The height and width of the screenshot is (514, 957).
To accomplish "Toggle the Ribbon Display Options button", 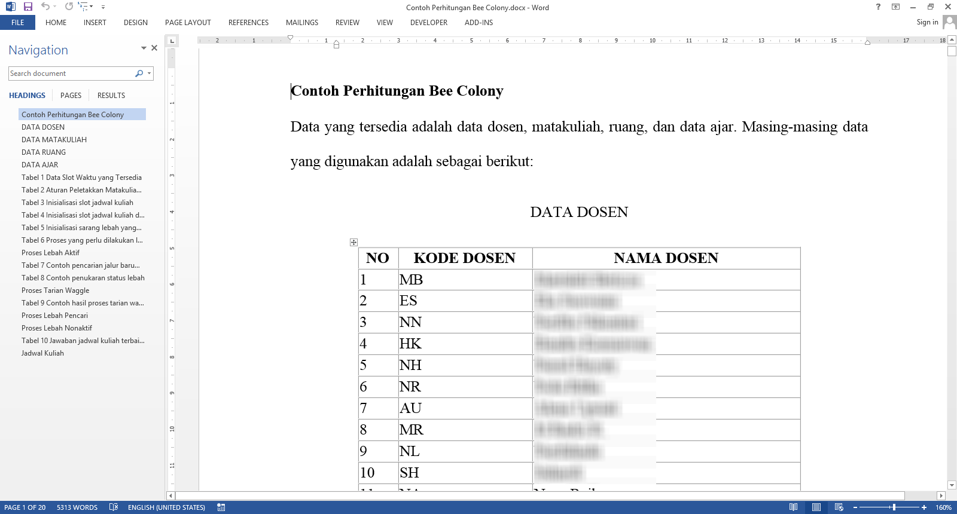I will pos(895,7).
